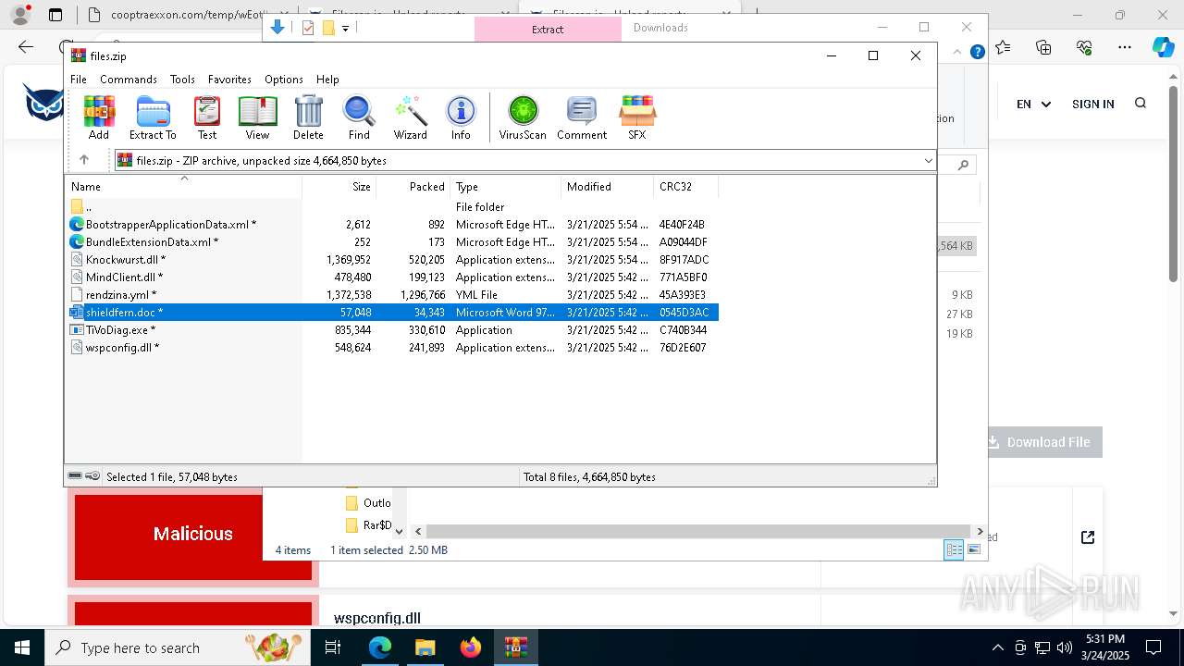
Task: Open File Explorer from taskbar
Action: click(x=425, y=647)
